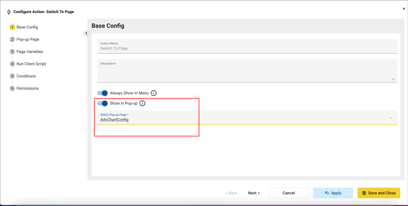The height and width of the screenshot is (206, 408).
Task: Advance with the Next button
Action: (253, 193)
